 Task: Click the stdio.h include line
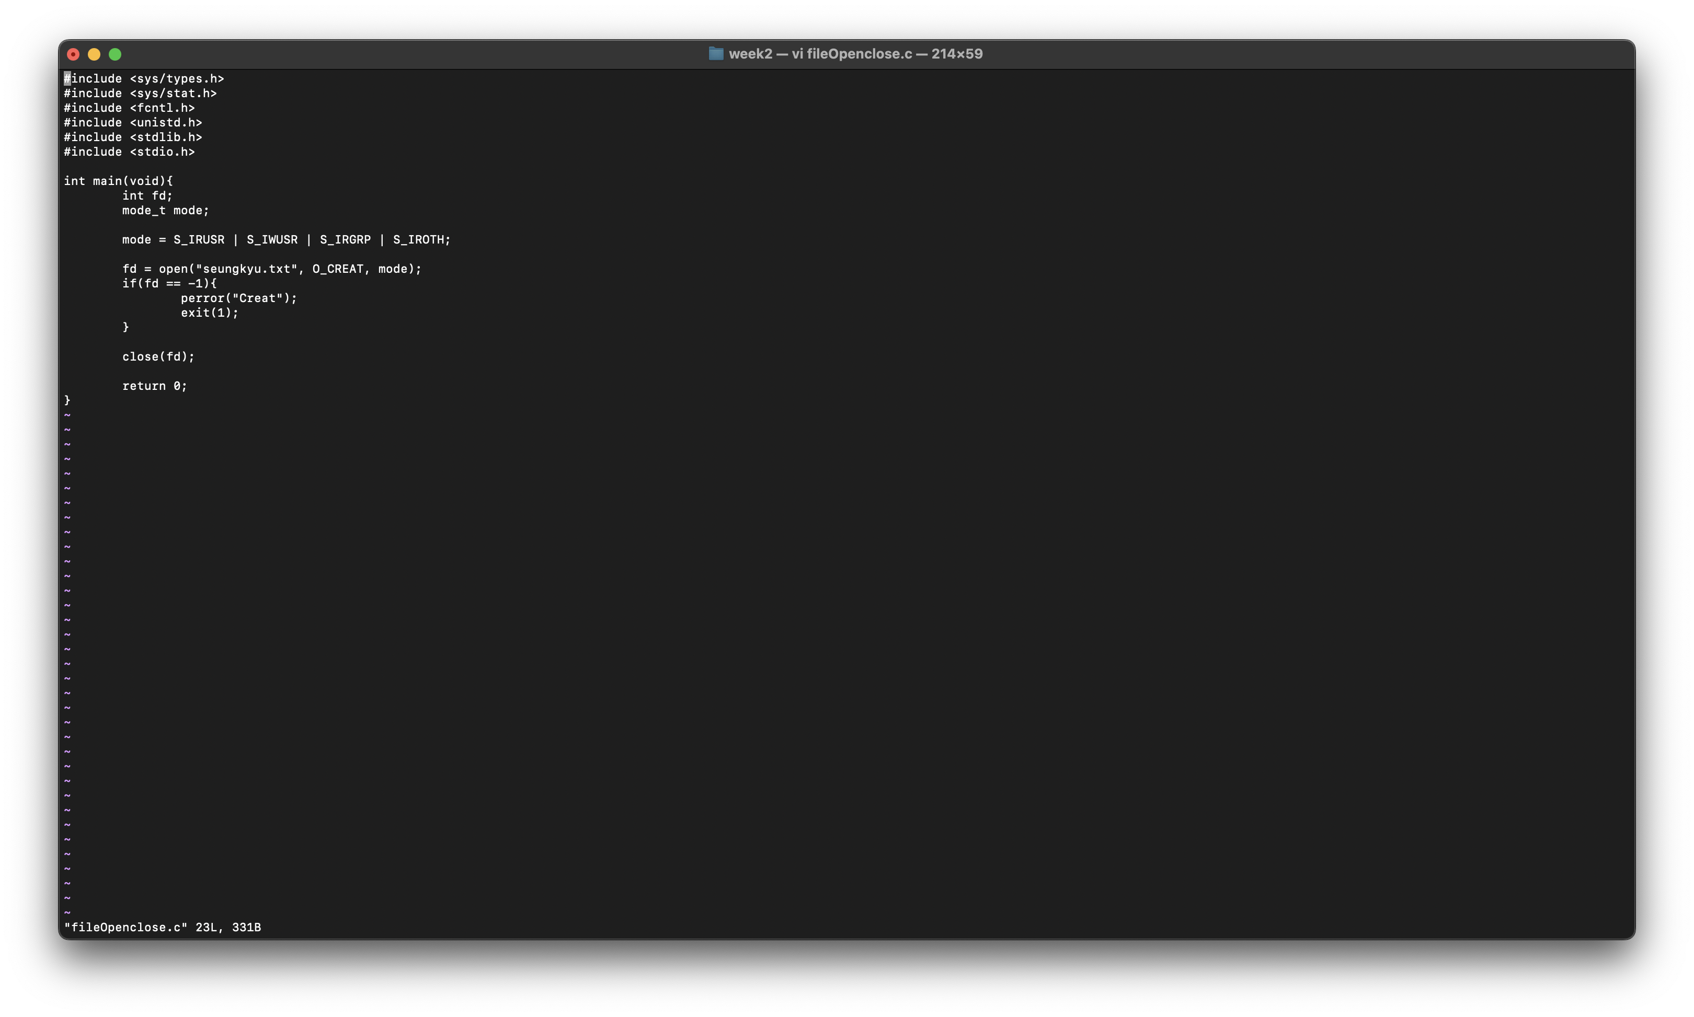130,152
